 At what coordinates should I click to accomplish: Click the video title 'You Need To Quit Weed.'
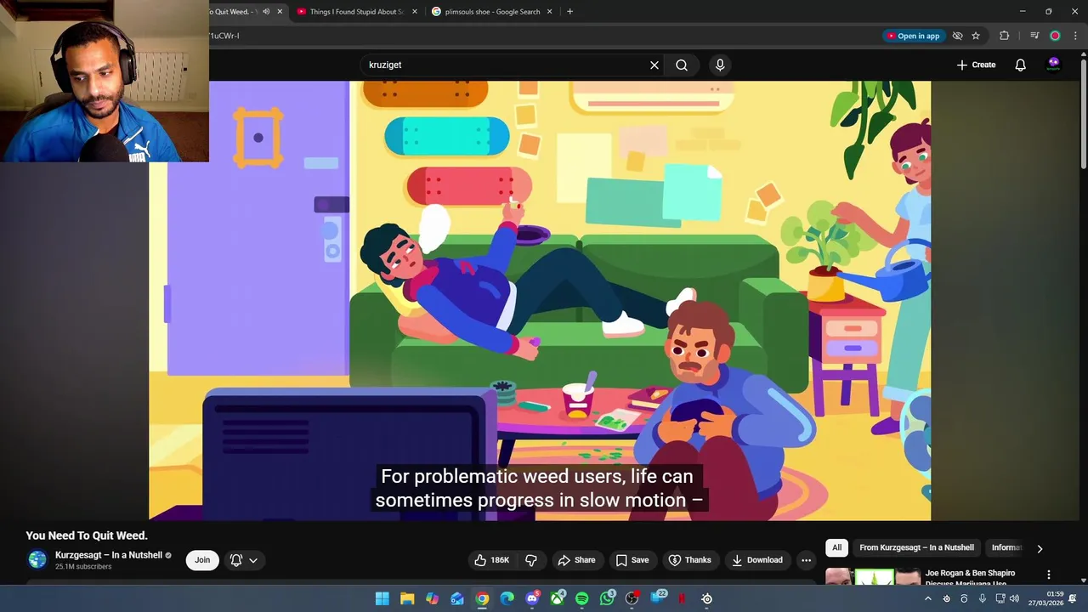pyautogui.click(x=87, y=535)
